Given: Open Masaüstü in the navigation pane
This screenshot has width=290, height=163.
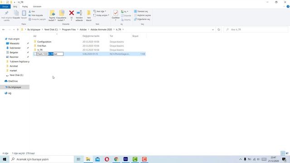Looking at the screenshot, I should pos(14,43).
